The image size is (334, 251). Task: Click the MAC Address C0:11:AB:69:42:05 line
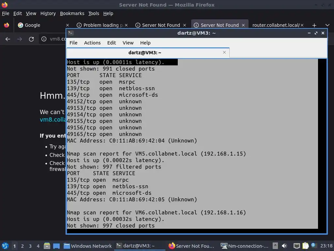(132, 200)
